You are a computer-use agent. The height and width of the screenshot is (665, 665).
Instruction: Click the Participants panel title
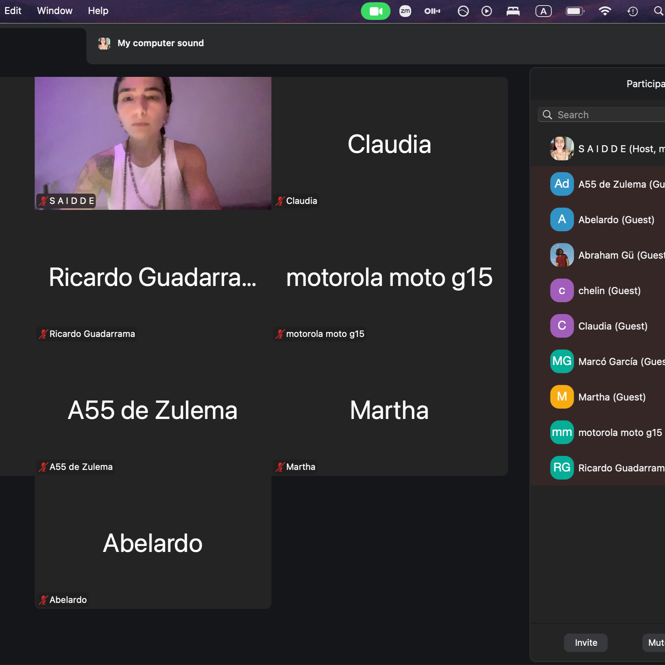[645, 84]
